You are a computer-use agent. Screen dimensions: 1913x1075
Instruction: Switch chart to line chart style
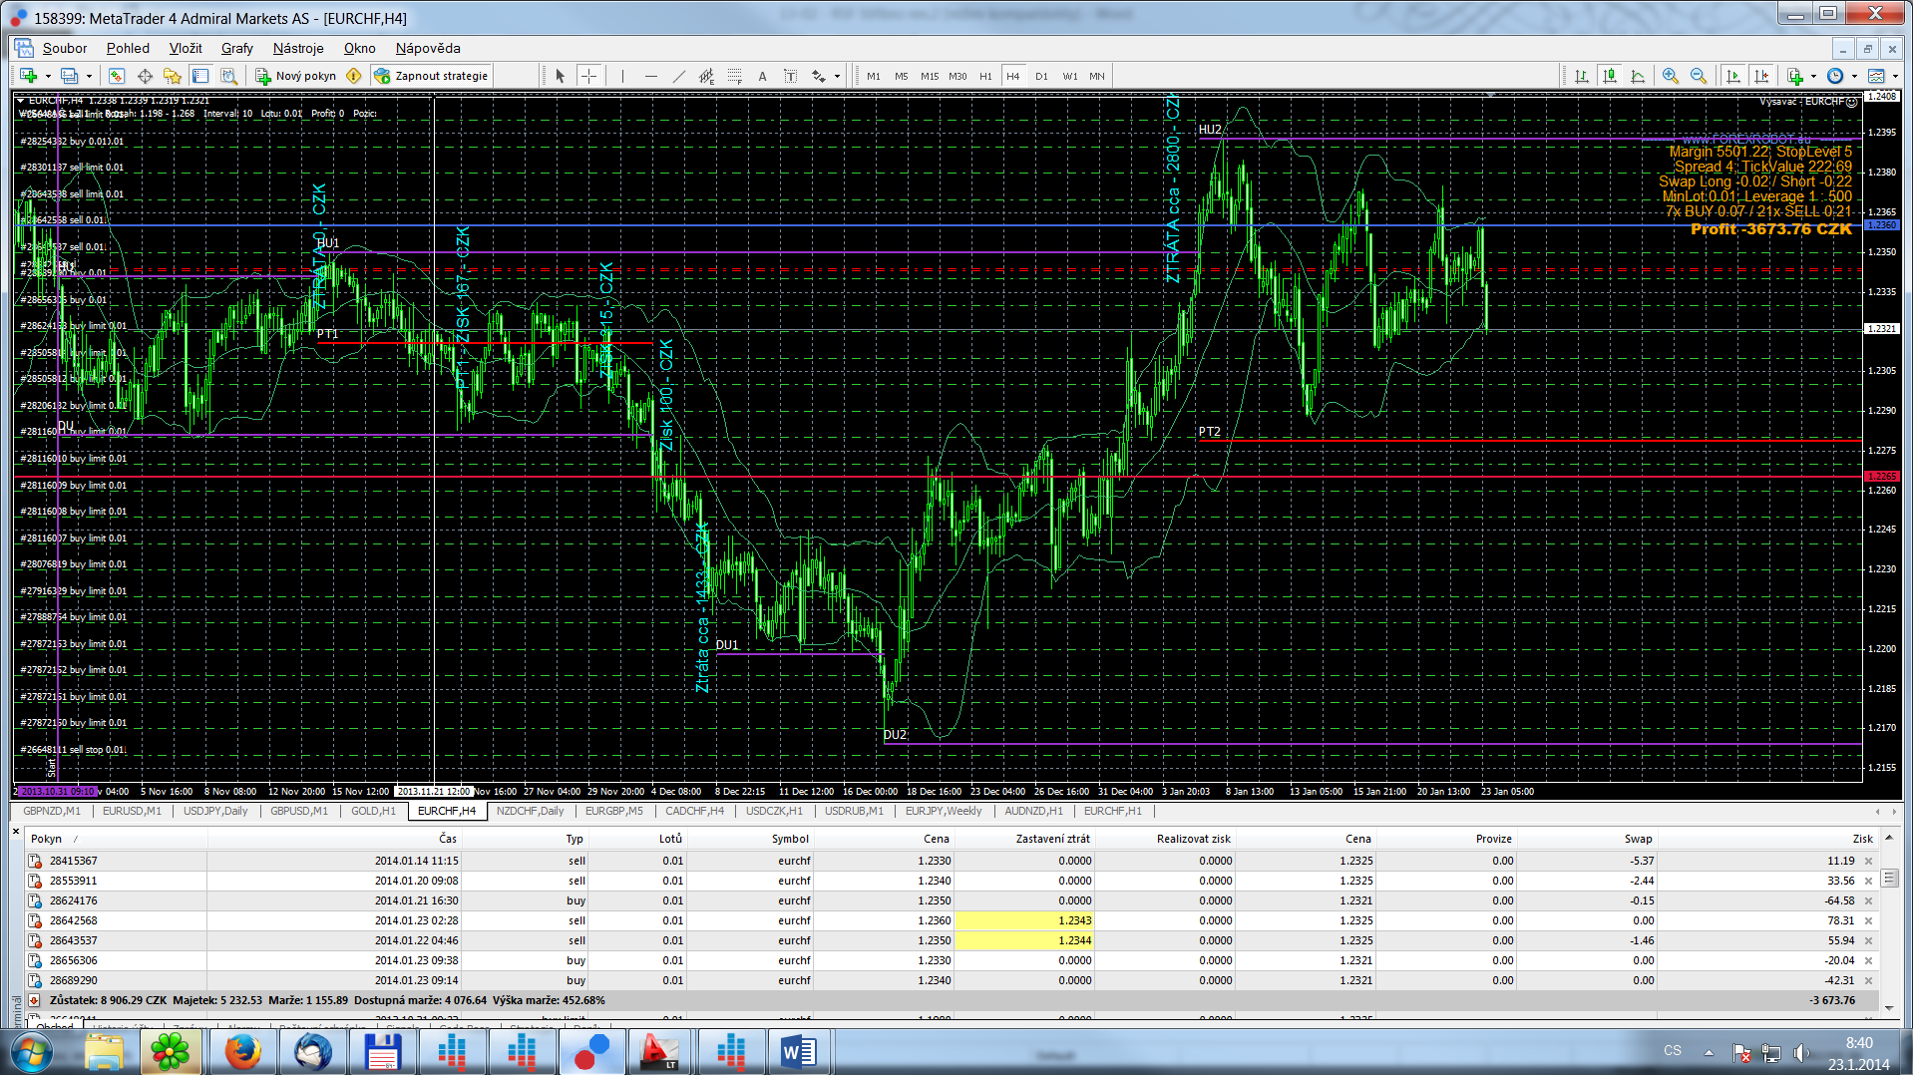(1638, 76)
